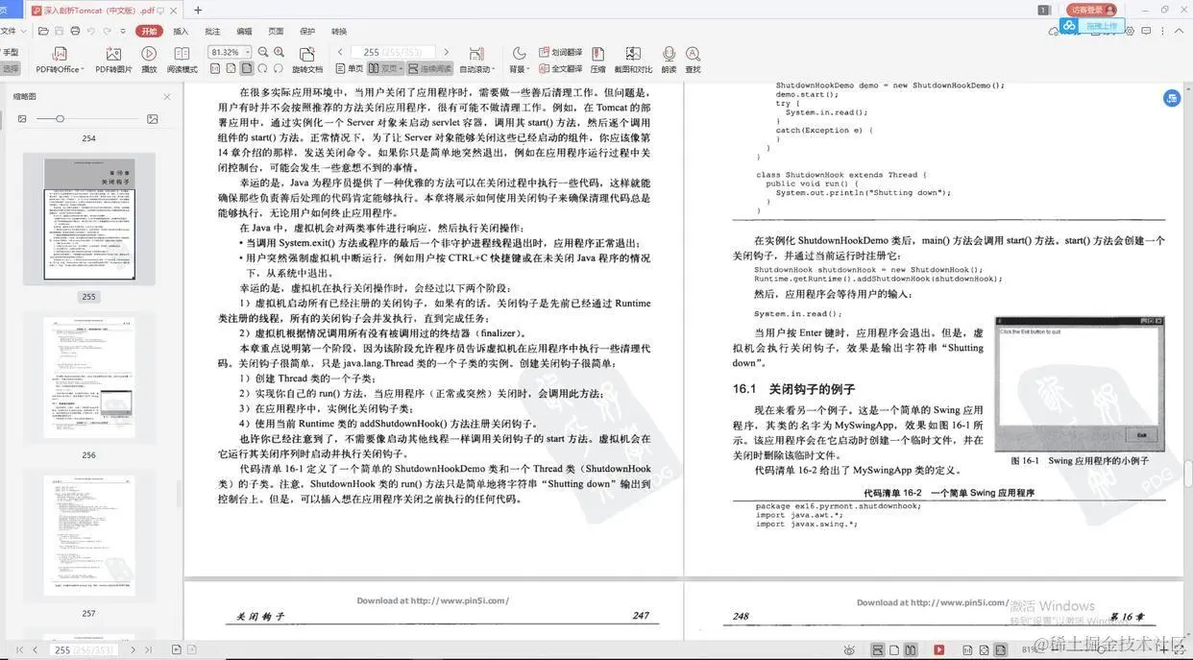Select the 深入剖析Tomcat pdf document tab

[x=105, y=10]
